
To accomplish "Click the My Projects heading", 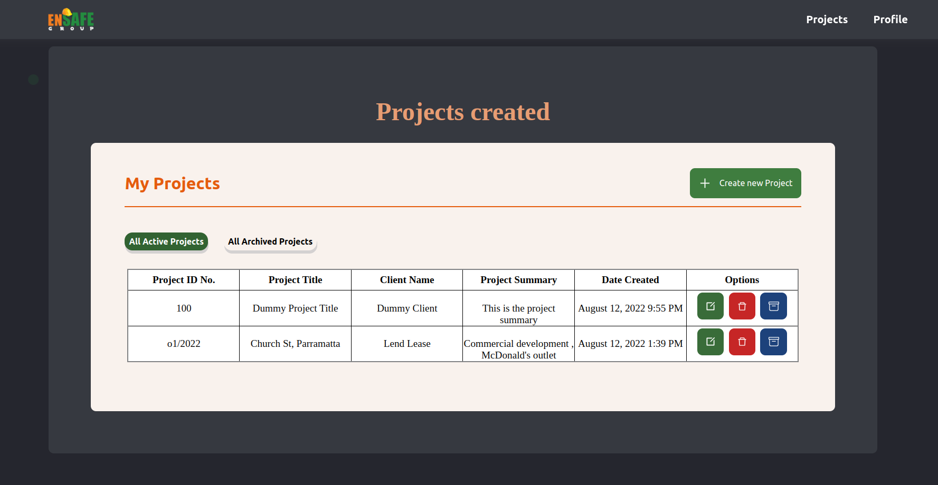I will [x=173, y=183].
